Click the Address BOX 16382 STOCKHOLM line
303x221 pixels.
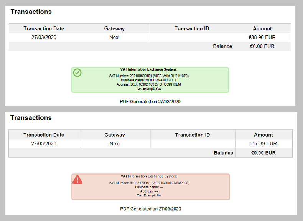pyautogui.click(x=148, y=84)
